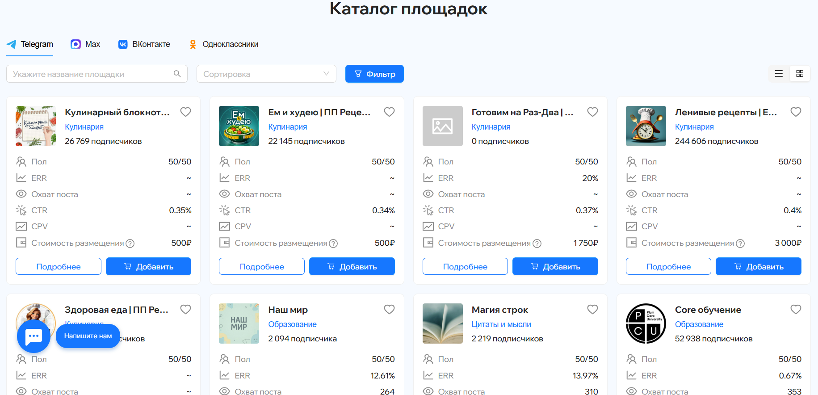Open the Готовим на Раз-Два title
Viewport: 818px width, 395px height.
pyautogui.click(x=523, y=112)
